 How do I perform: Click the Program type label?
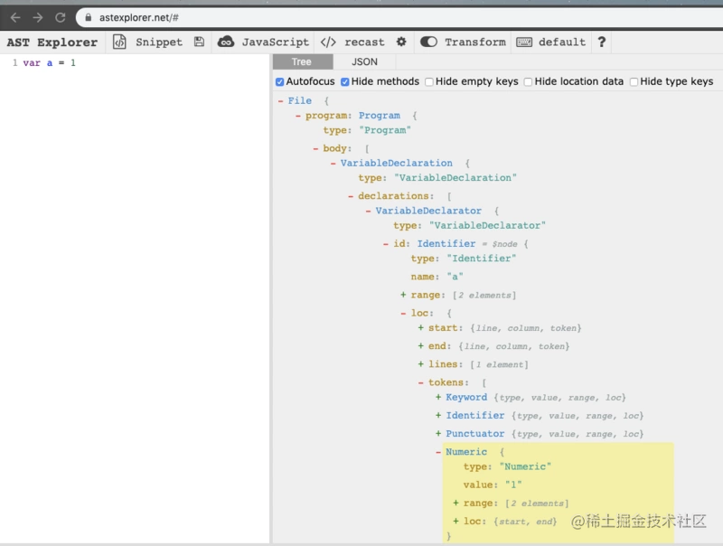click(379, 116)
